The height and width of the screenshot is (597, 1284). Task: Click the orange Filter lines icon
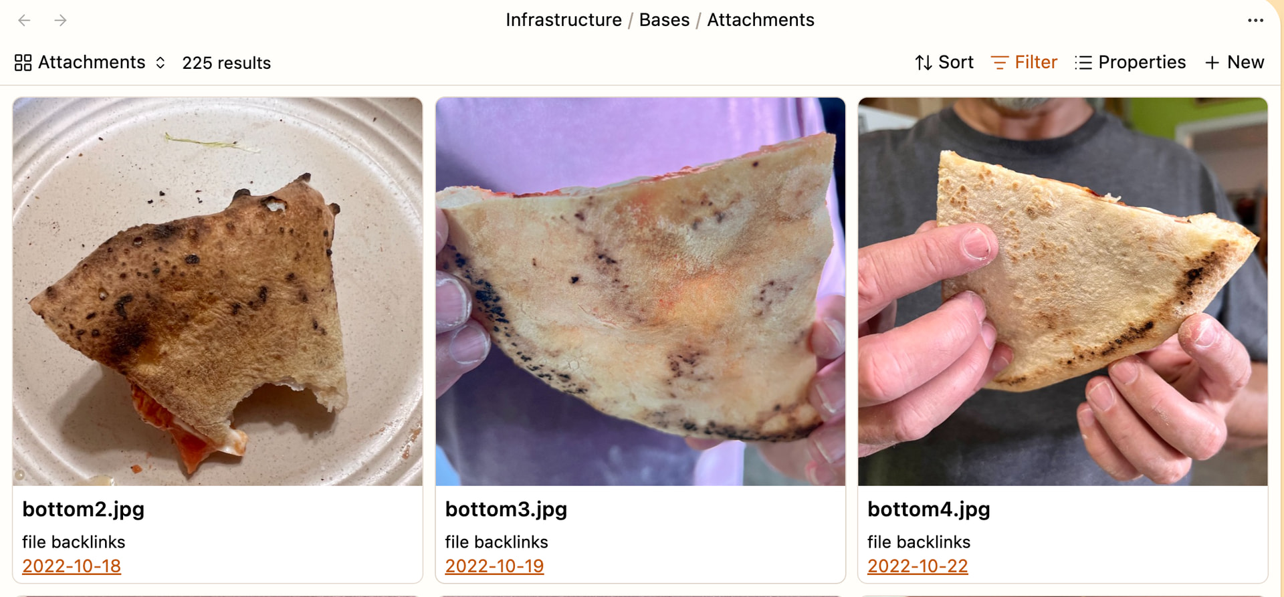[999, 63]
